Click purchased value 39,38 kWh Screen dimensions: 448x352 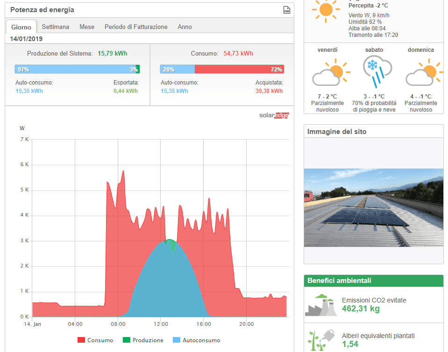(x=269, y=91)
